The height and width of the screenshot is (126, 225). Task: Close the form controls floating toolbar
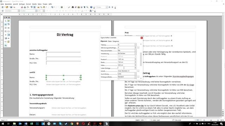(x=9, y=17)
